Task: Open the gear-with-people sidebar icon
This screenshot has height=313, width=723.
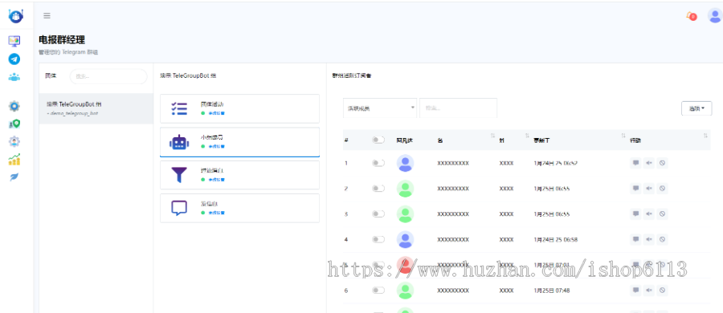Action: pyautogui.click(x=14, y=141)
